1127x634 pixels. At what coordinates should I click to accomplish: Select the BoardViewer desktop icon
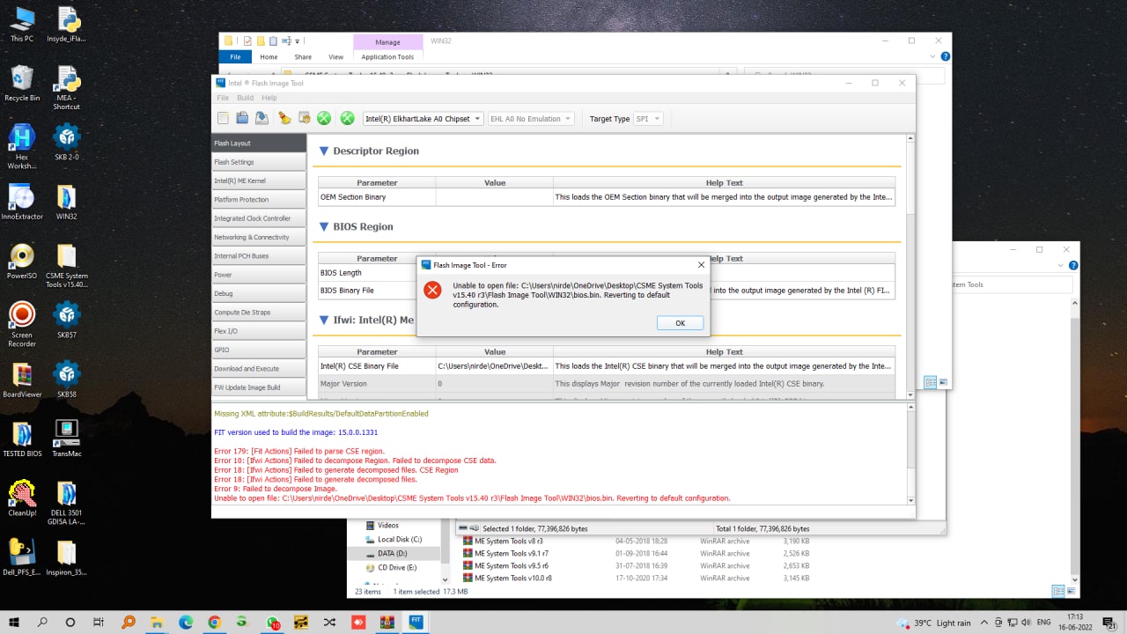(22, 380)
